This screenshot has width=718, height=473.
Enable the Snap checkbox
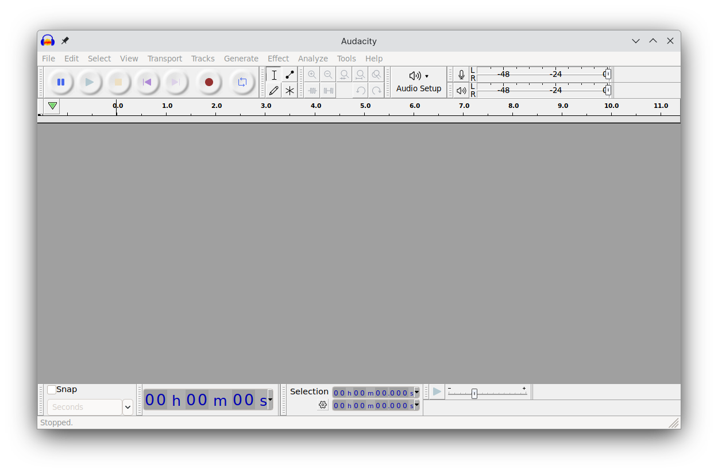[51, 389]
